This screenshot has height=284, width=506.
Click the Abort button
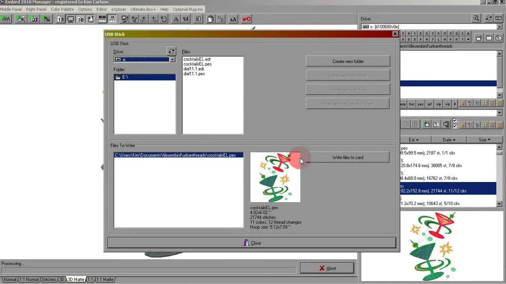[x=327, y=268]
